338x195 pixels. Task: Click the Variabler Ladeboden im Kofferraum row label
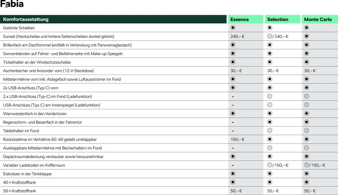(34, 165)
